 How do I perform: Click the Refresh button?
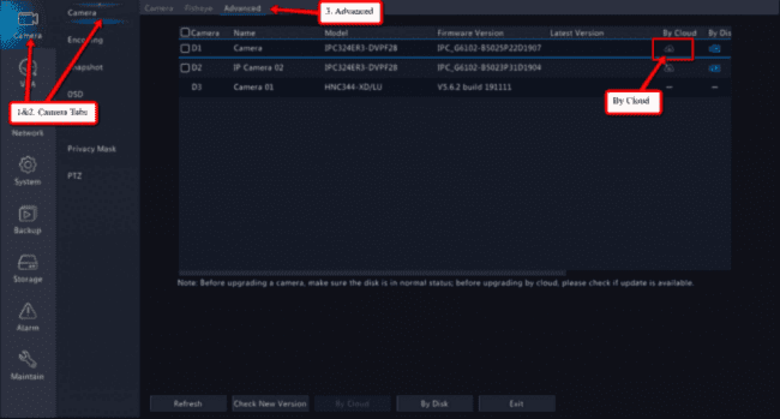[x=188, y=403]
